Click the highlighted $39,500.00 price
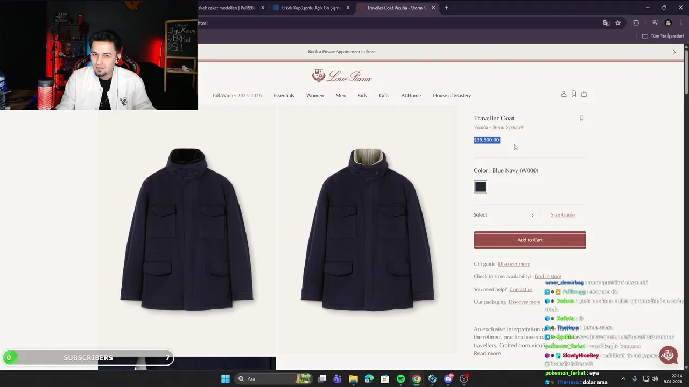 pyautogui.click(x=487, y=140)
